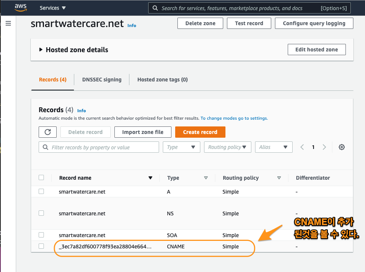The image size is (365, 272).
Task: Follow the change modes settings link
Action: tap(234, 118)
